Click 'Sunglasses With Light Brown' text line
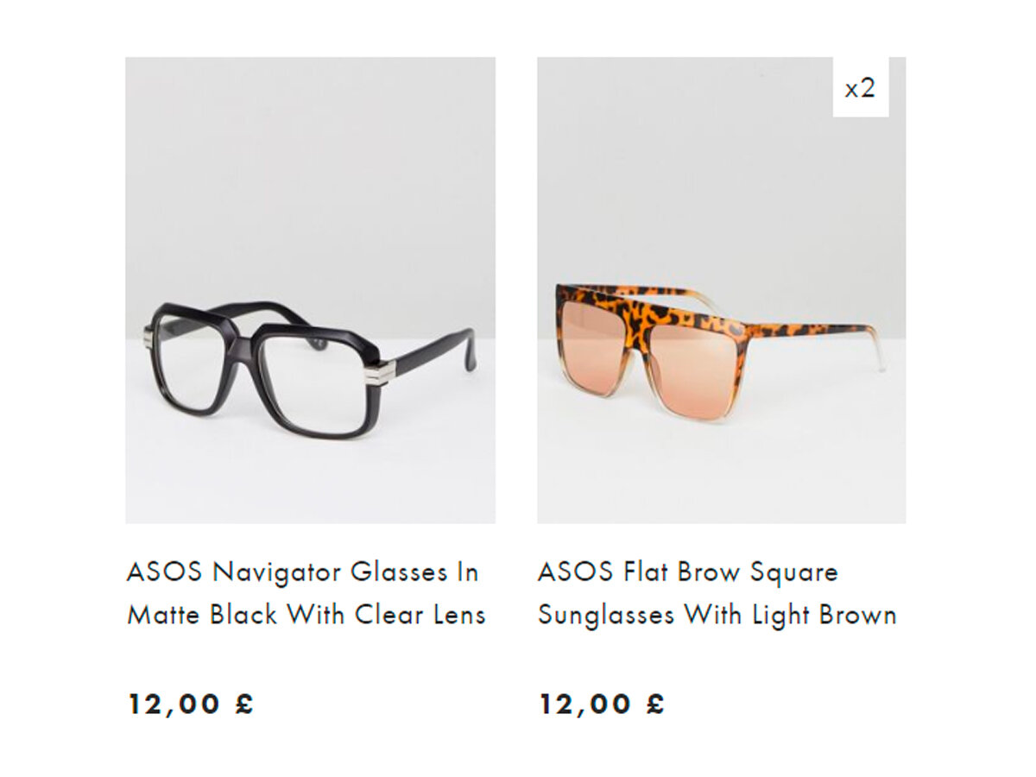The width and height of the screenshot is (1036, 777). click(717, 615)
